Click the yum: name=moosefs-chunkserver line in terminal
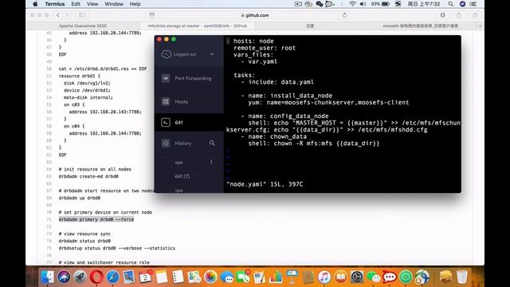The image size is (510, 287). click(328, 103)
